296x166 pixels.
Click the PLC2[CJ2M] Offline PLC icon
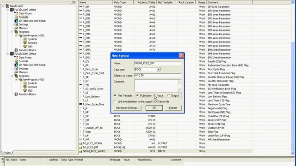(12, 53)
